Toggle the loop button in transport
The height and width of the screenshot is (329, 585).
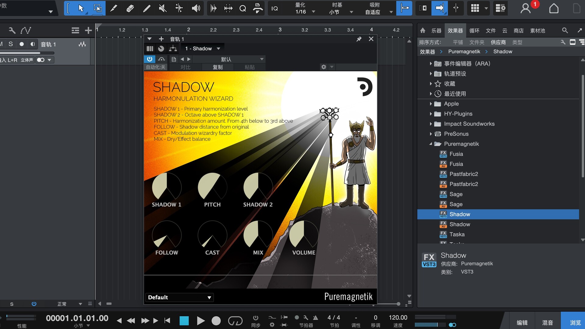pyautogui.click(x=235, y=321)
